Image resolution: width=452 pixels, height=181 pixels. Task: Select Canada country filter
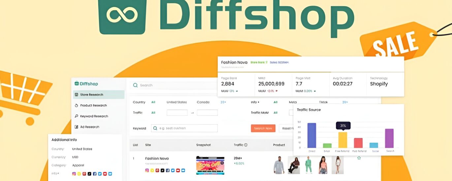pos(203,102)
